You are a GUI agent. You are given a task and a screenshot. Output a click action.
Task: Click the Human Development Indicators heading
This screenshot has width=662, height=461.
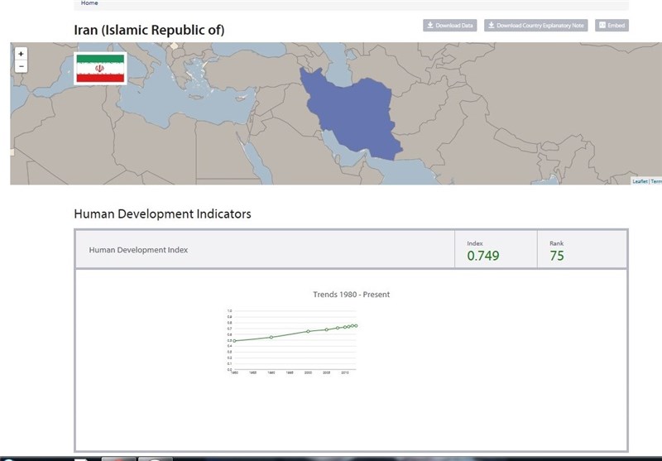pyautogui.click(x=162, y=214)
